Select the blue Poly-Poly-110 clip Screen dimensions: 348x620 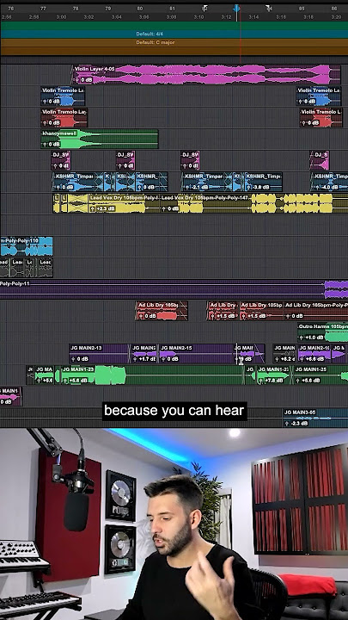coord(26,246)
